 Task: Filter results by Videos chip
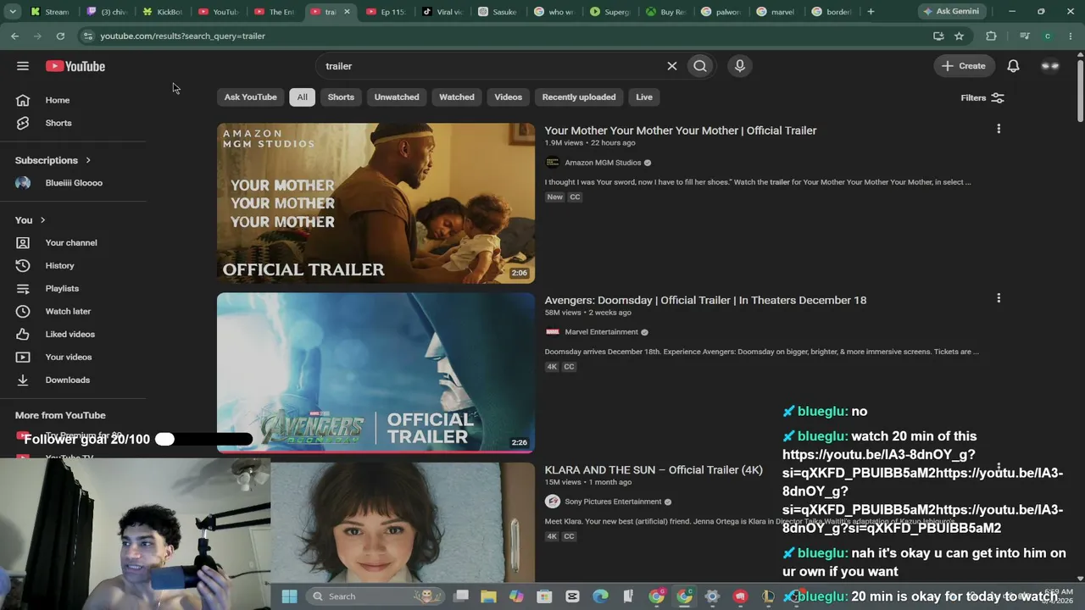pyautogui.click(x=509, y=97)
